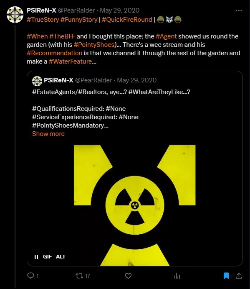Open the May 29, 2020 timestamp of the quoted tweet

136,80
